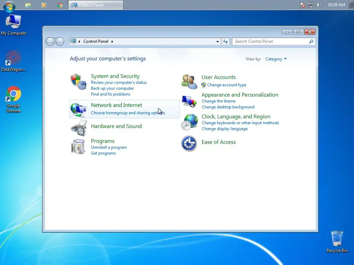This screenshot has height=265, width=354.
Task: Click the Action Center flag tray icon
Action: [302, 5]
